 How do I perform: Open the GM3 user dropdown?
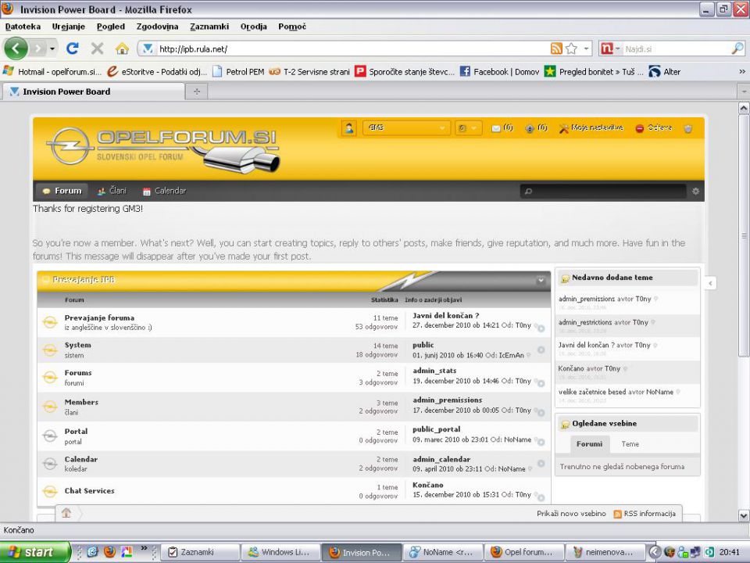(406, 128)
